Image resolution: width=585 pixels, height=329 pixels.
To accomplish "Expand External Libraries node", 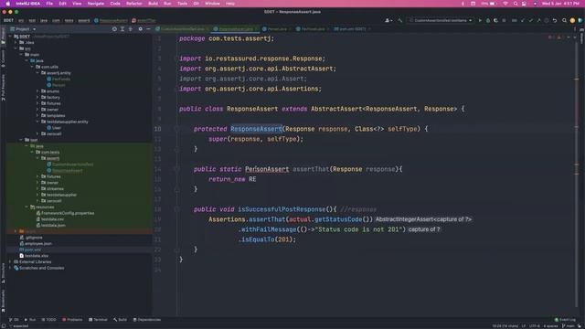I will (x=10, y=262).
